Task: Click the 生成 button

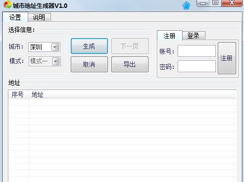Action: click(x=89, y=46)
